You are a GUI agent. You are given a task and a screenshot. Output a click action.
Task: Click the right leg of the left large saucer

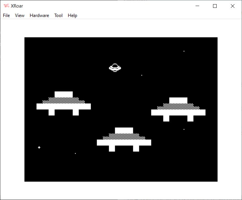[x=76, y=112]
